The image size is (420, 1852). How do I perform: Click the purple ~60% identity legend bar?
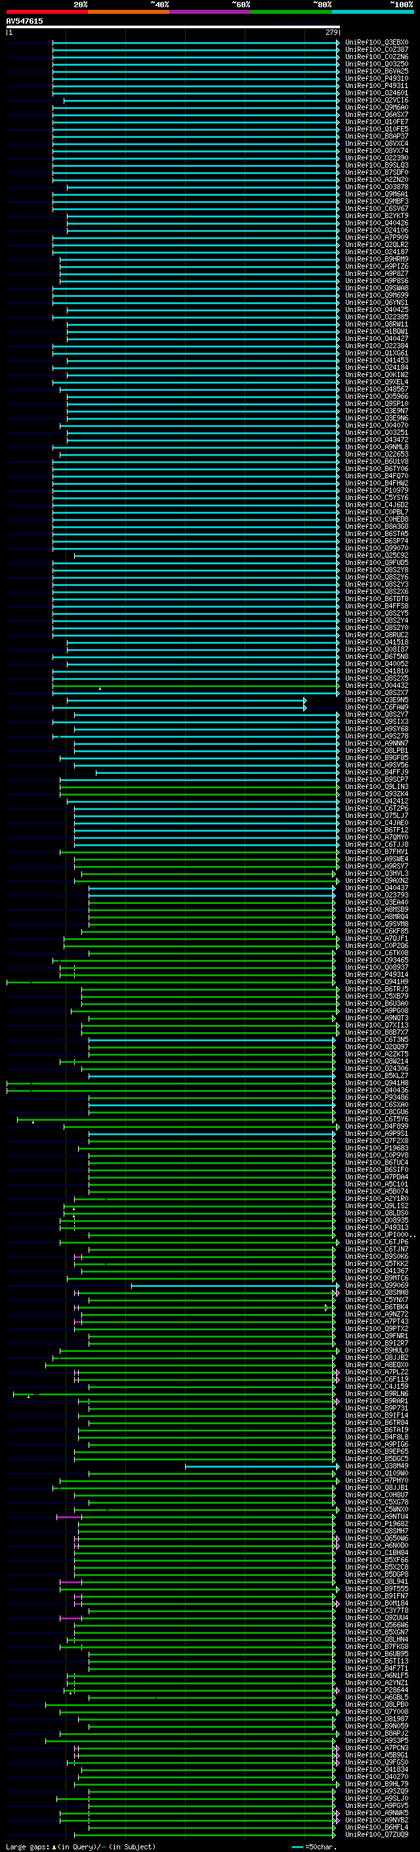pyautogui.click(x=211, y=12)
